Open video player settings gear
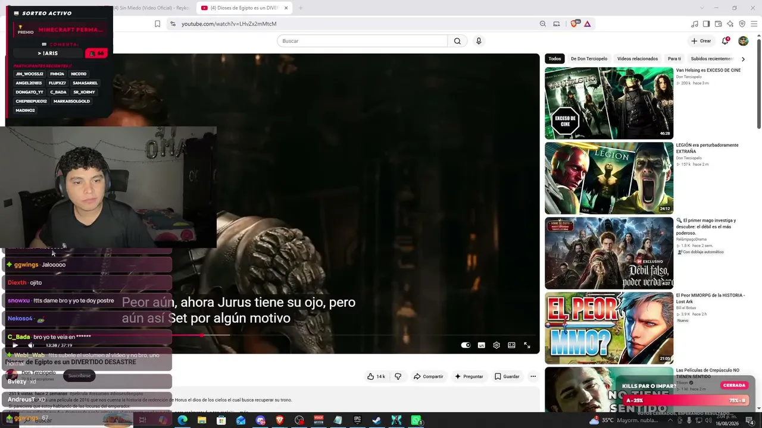The height and width of the screenshot is (428, 762). click(496, 345)
